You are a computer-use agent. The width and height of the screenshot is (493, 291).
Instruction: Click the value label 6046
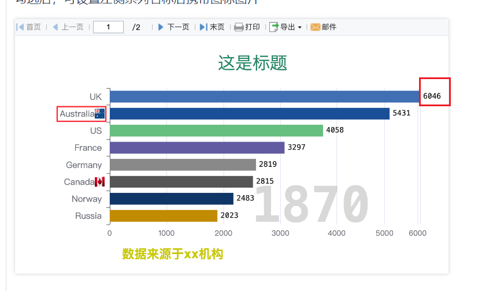[432, 96]
